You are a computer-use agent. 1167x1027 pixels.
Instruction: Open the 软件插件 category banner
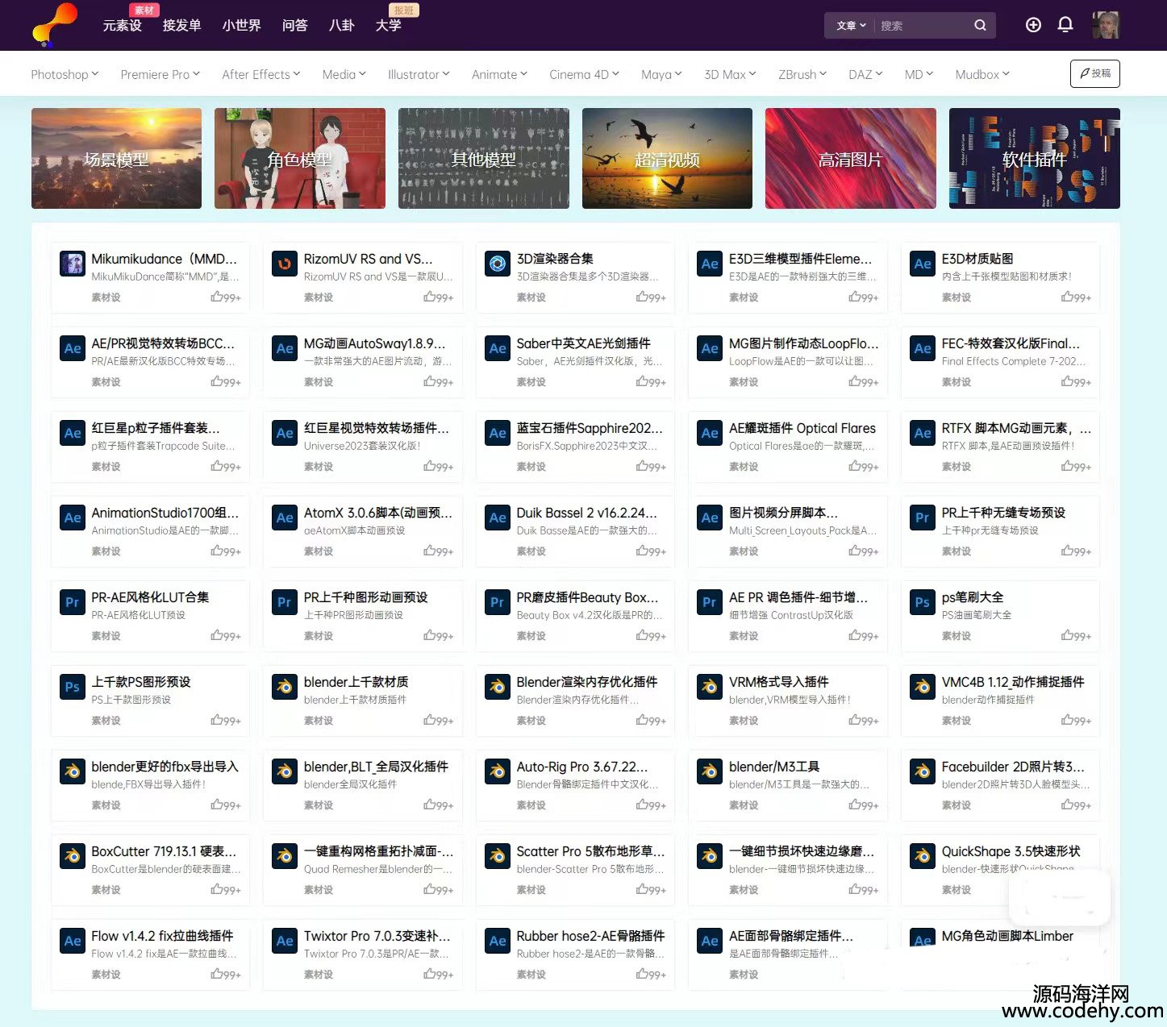(x=1035, y=158)
